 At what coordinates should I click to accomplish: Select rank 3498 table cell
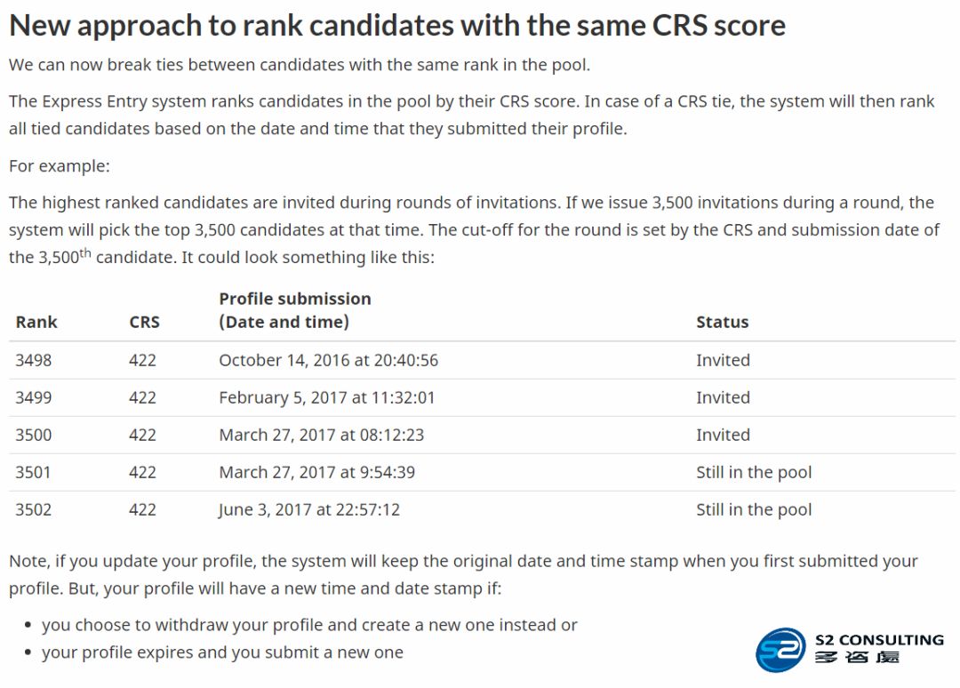tap(34, 360)
